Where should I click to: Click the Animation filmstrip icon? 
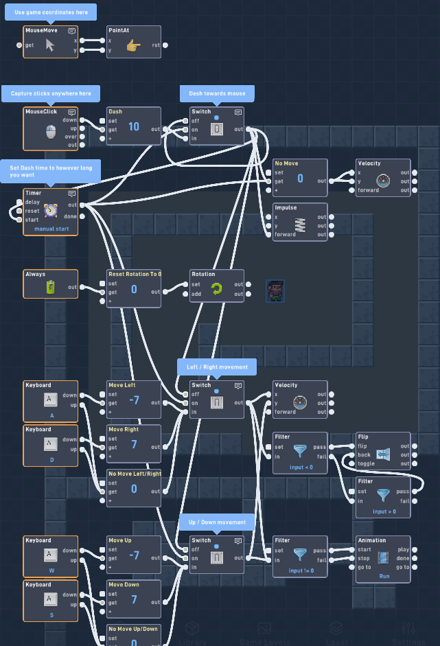pos(383,558)
